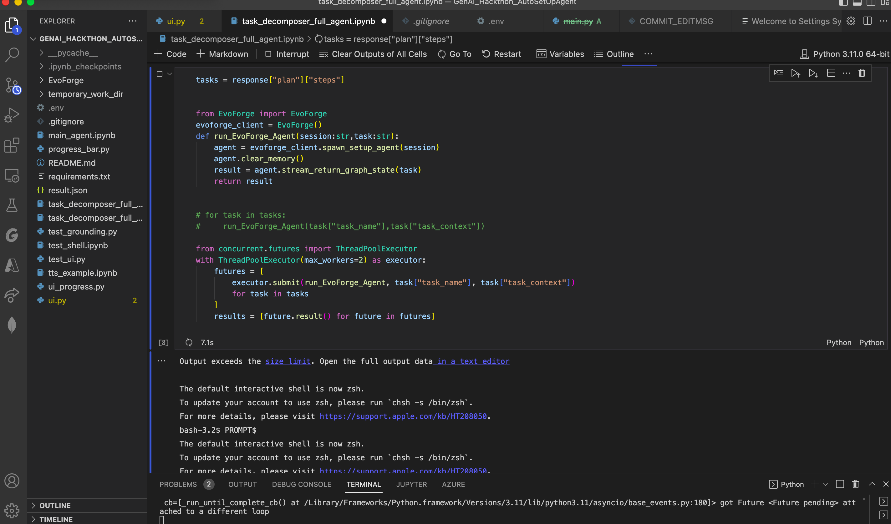Viewport: 891px width, 524px height.
Task: Switch to the DEBUG CONSOLE panel tab
Action: pyautogui.click(x=301, y=484)
